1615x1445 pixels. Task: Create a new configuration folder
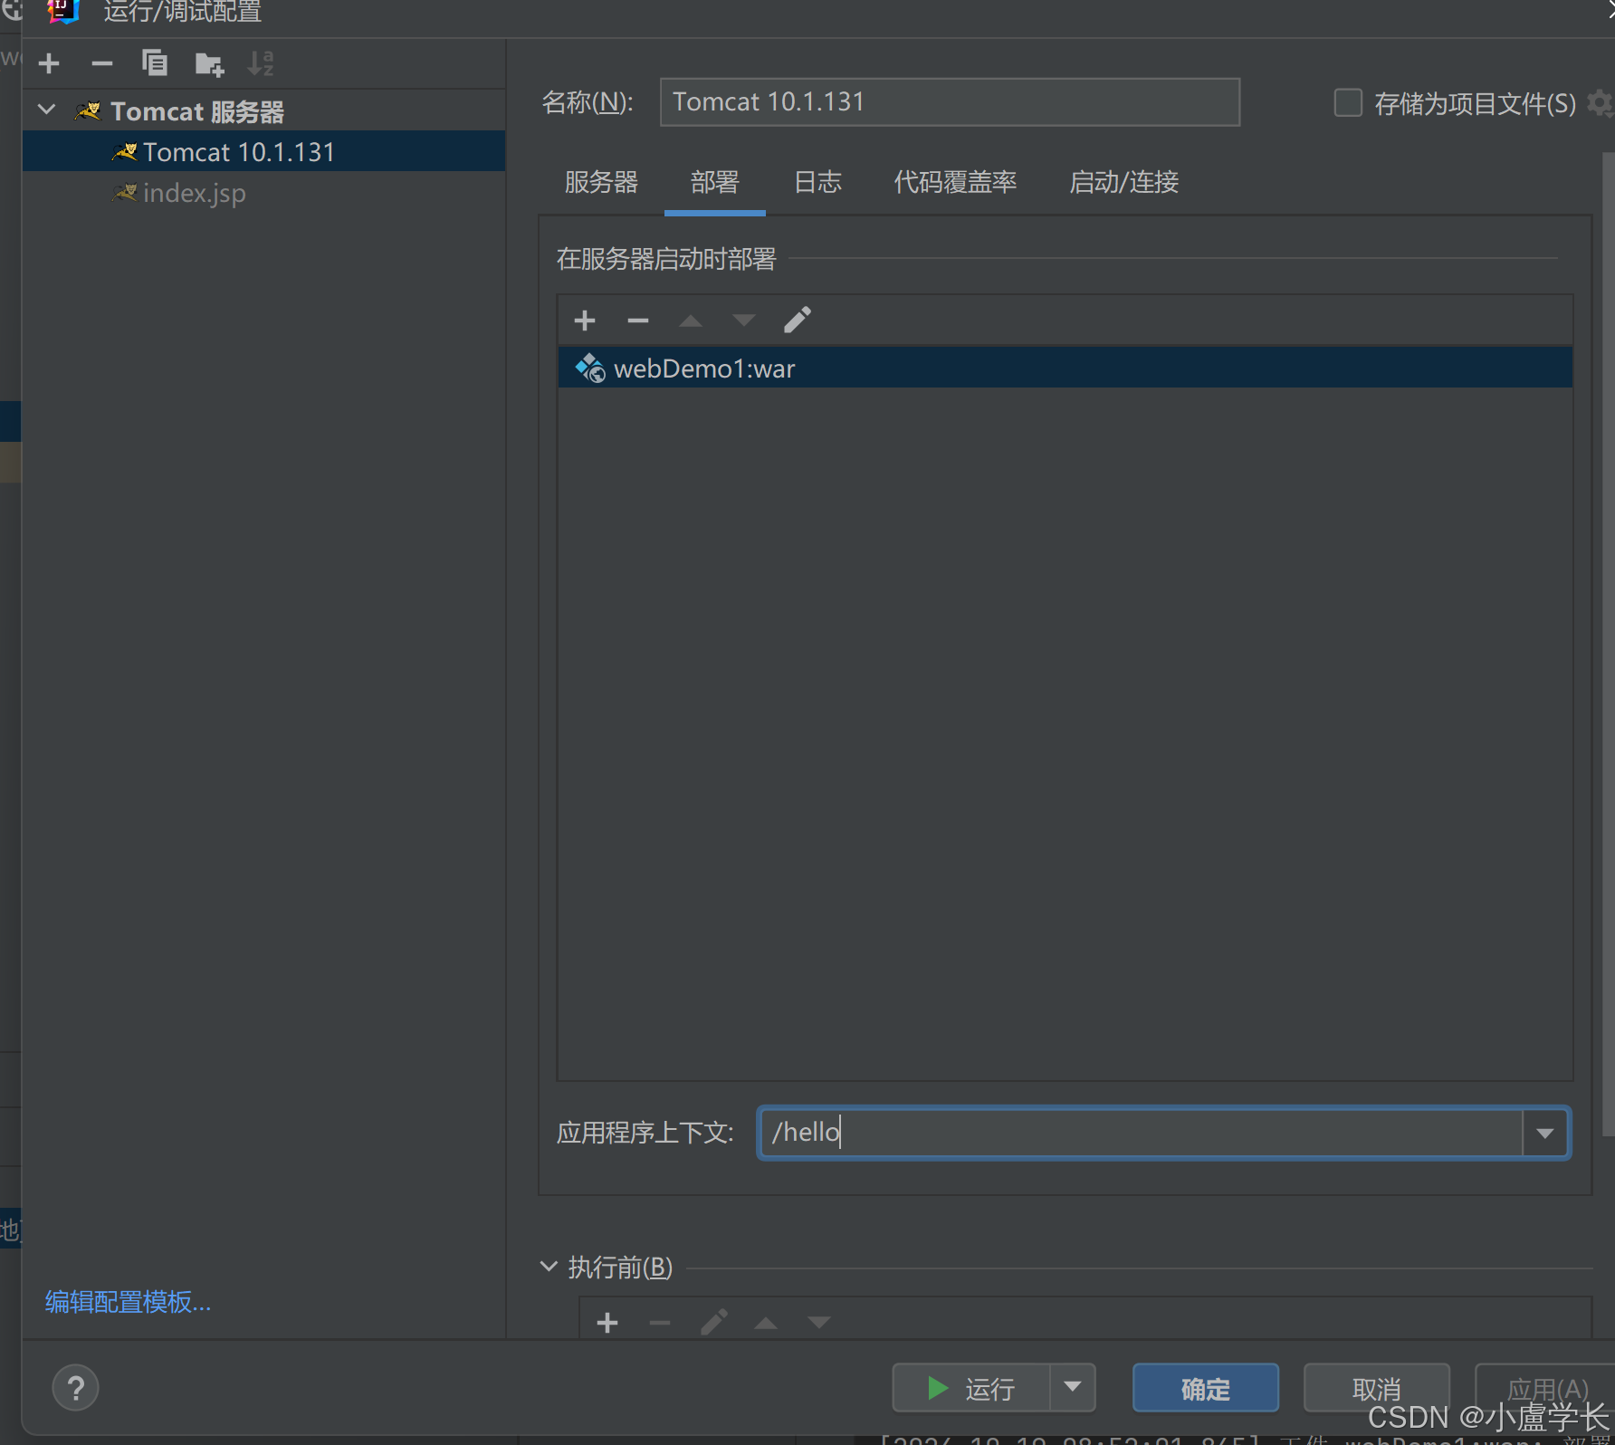click(209, 64)
